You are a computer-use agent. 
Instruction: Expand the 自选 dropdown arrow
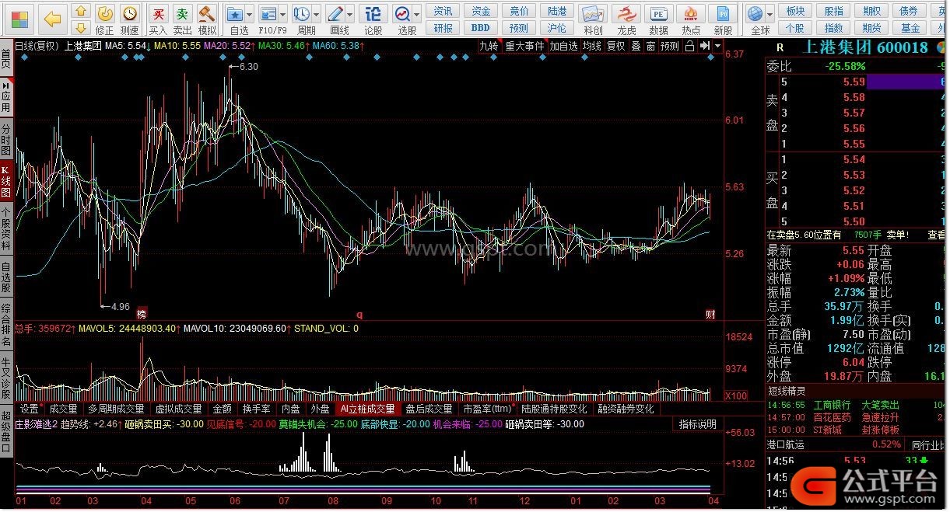click(250, 15)
